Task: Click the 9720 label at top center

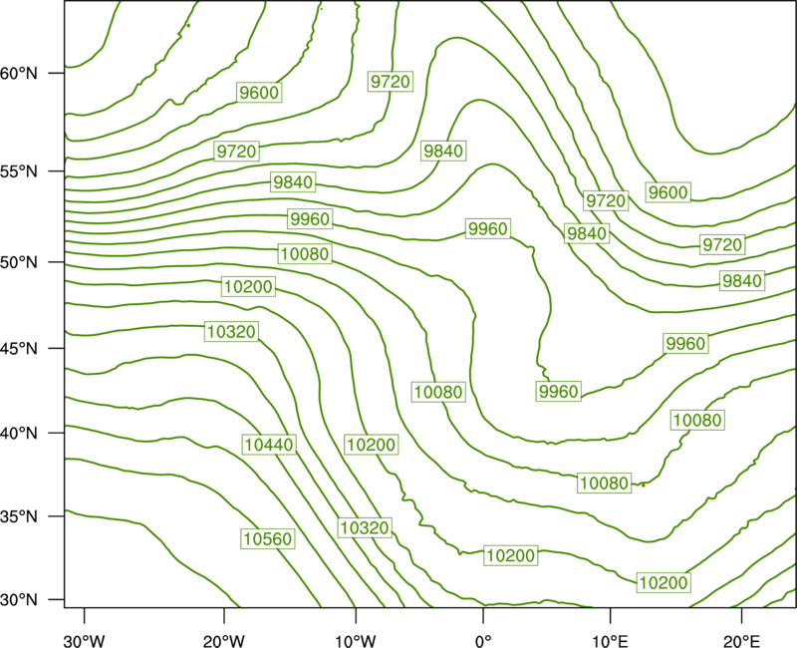Action: tap(391, 82)
